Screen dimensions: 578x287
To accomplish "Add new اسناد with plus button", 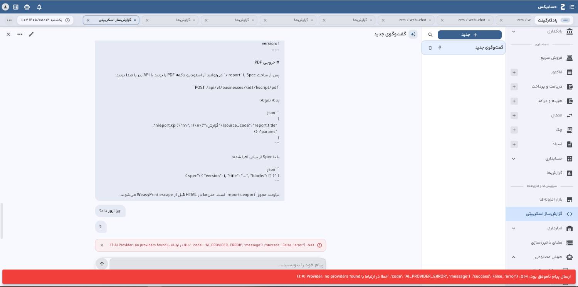I will (x=514, y=144).
